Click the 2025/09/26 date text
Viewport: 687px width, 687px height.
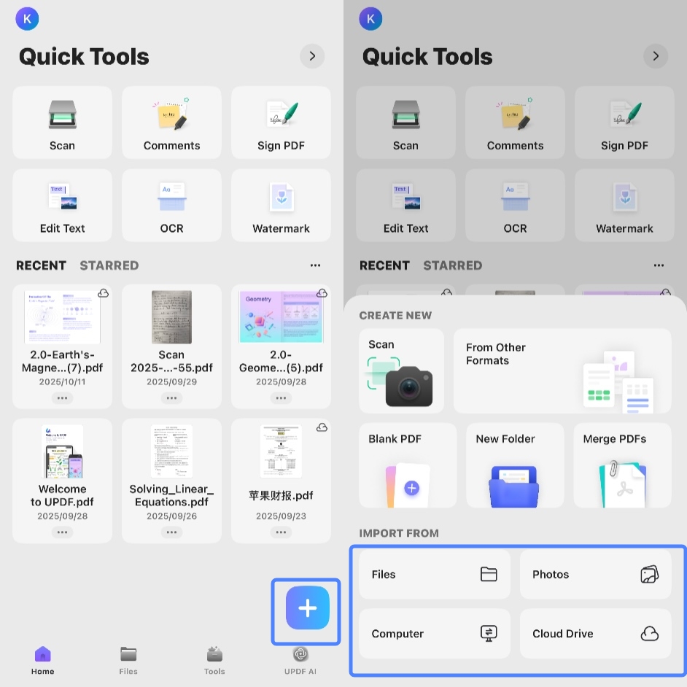click(172, 516)
